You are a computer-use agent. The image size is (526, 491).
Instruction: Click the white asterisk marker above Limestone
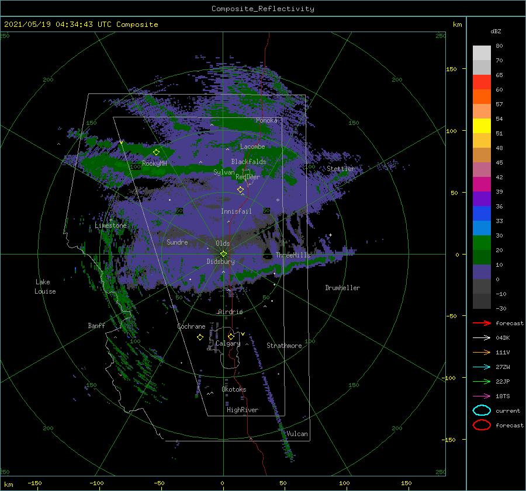pos(110,220)
